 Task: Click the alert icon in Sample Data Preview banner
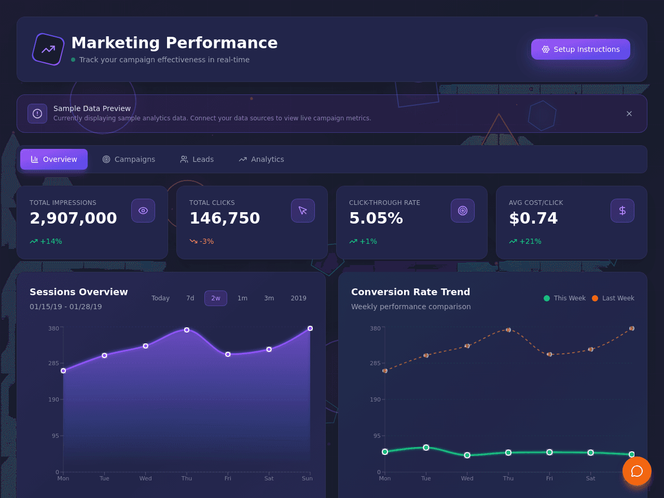click(37, 114)
